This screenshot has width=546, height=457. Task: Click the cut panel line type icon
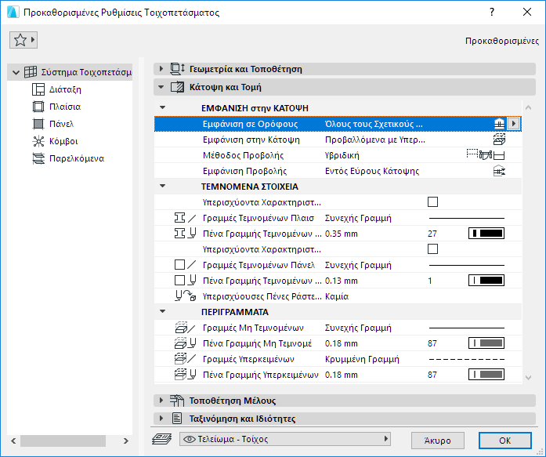185,265
